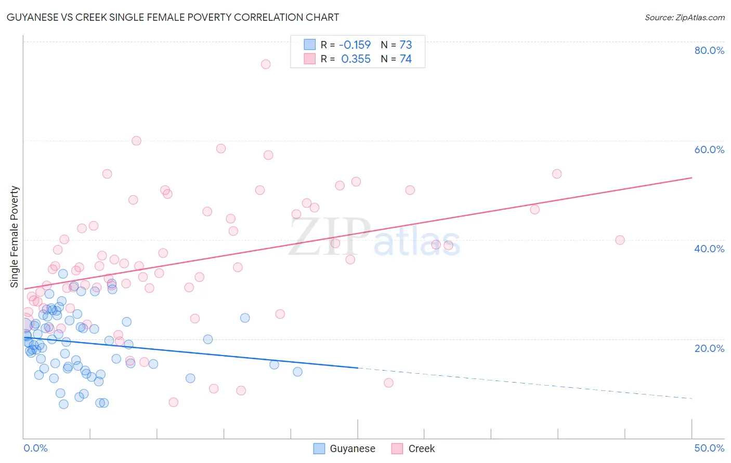Click the 50.0% x-axis label
731x463 pixels.
[x=709, y=448]
